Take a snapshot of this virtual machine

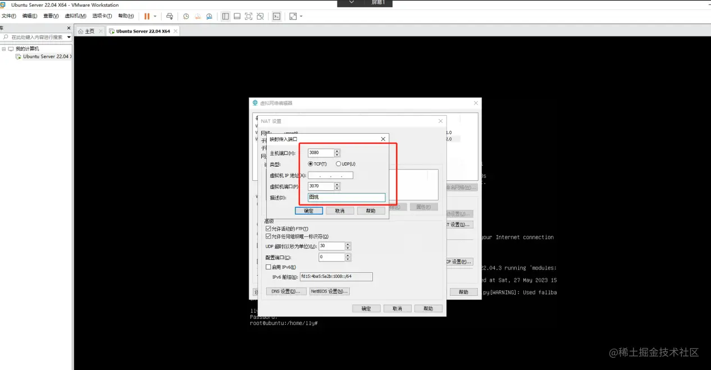click(186, 16)
